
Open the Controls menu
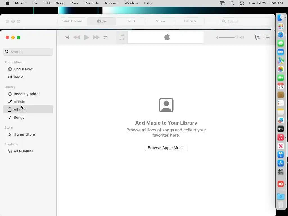click(x=91, y=3)
